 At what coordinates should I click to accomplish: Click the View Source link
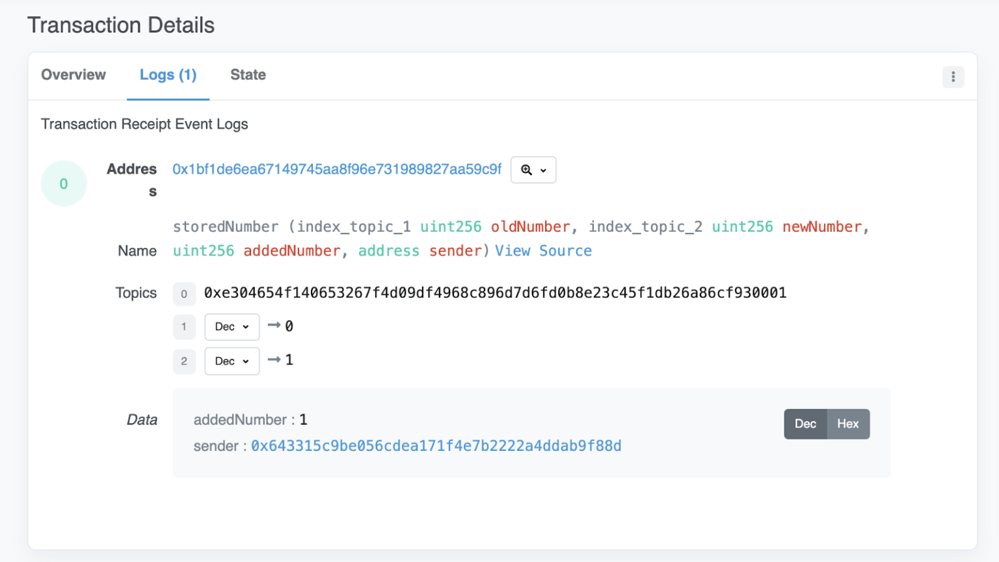click(544, 250)
